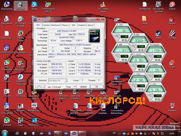
Task: Open базов центр 2013 Word document
Action: [x=76, y=109]
